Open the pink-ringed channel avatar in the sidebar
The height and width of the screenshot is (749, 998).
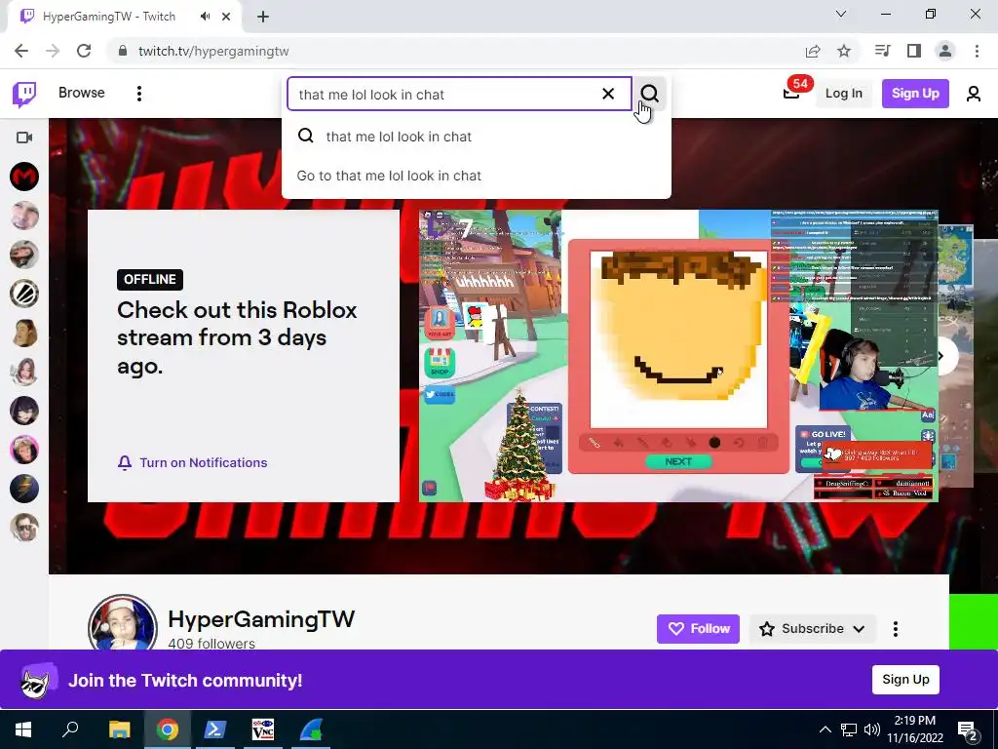click(24, 450)
